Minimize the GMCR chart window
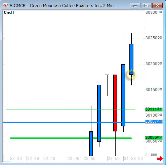The image size is (166, 165). pos(135,6)
